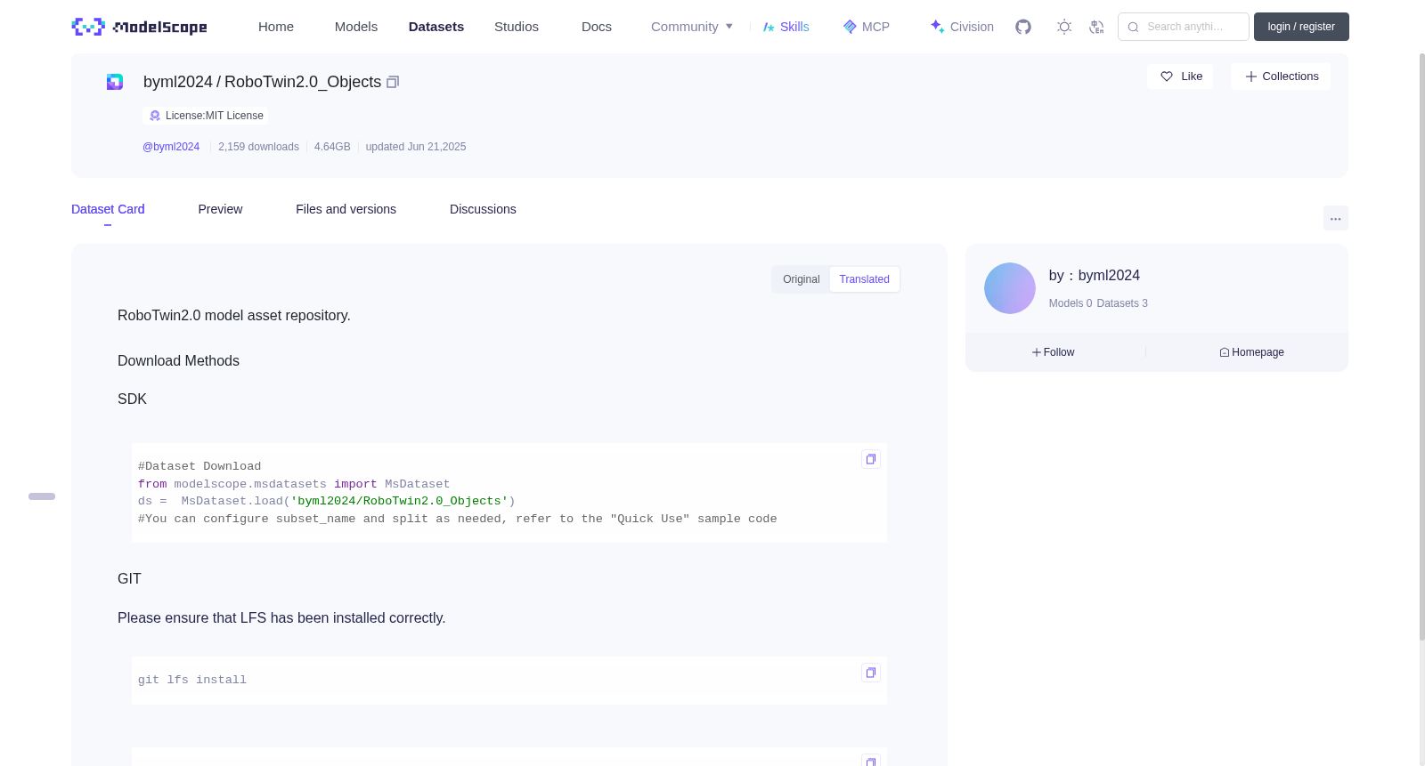Copy the SDK dataset download code
The height and width of the screenshot is (766, 1425).
tap(871, 459)
